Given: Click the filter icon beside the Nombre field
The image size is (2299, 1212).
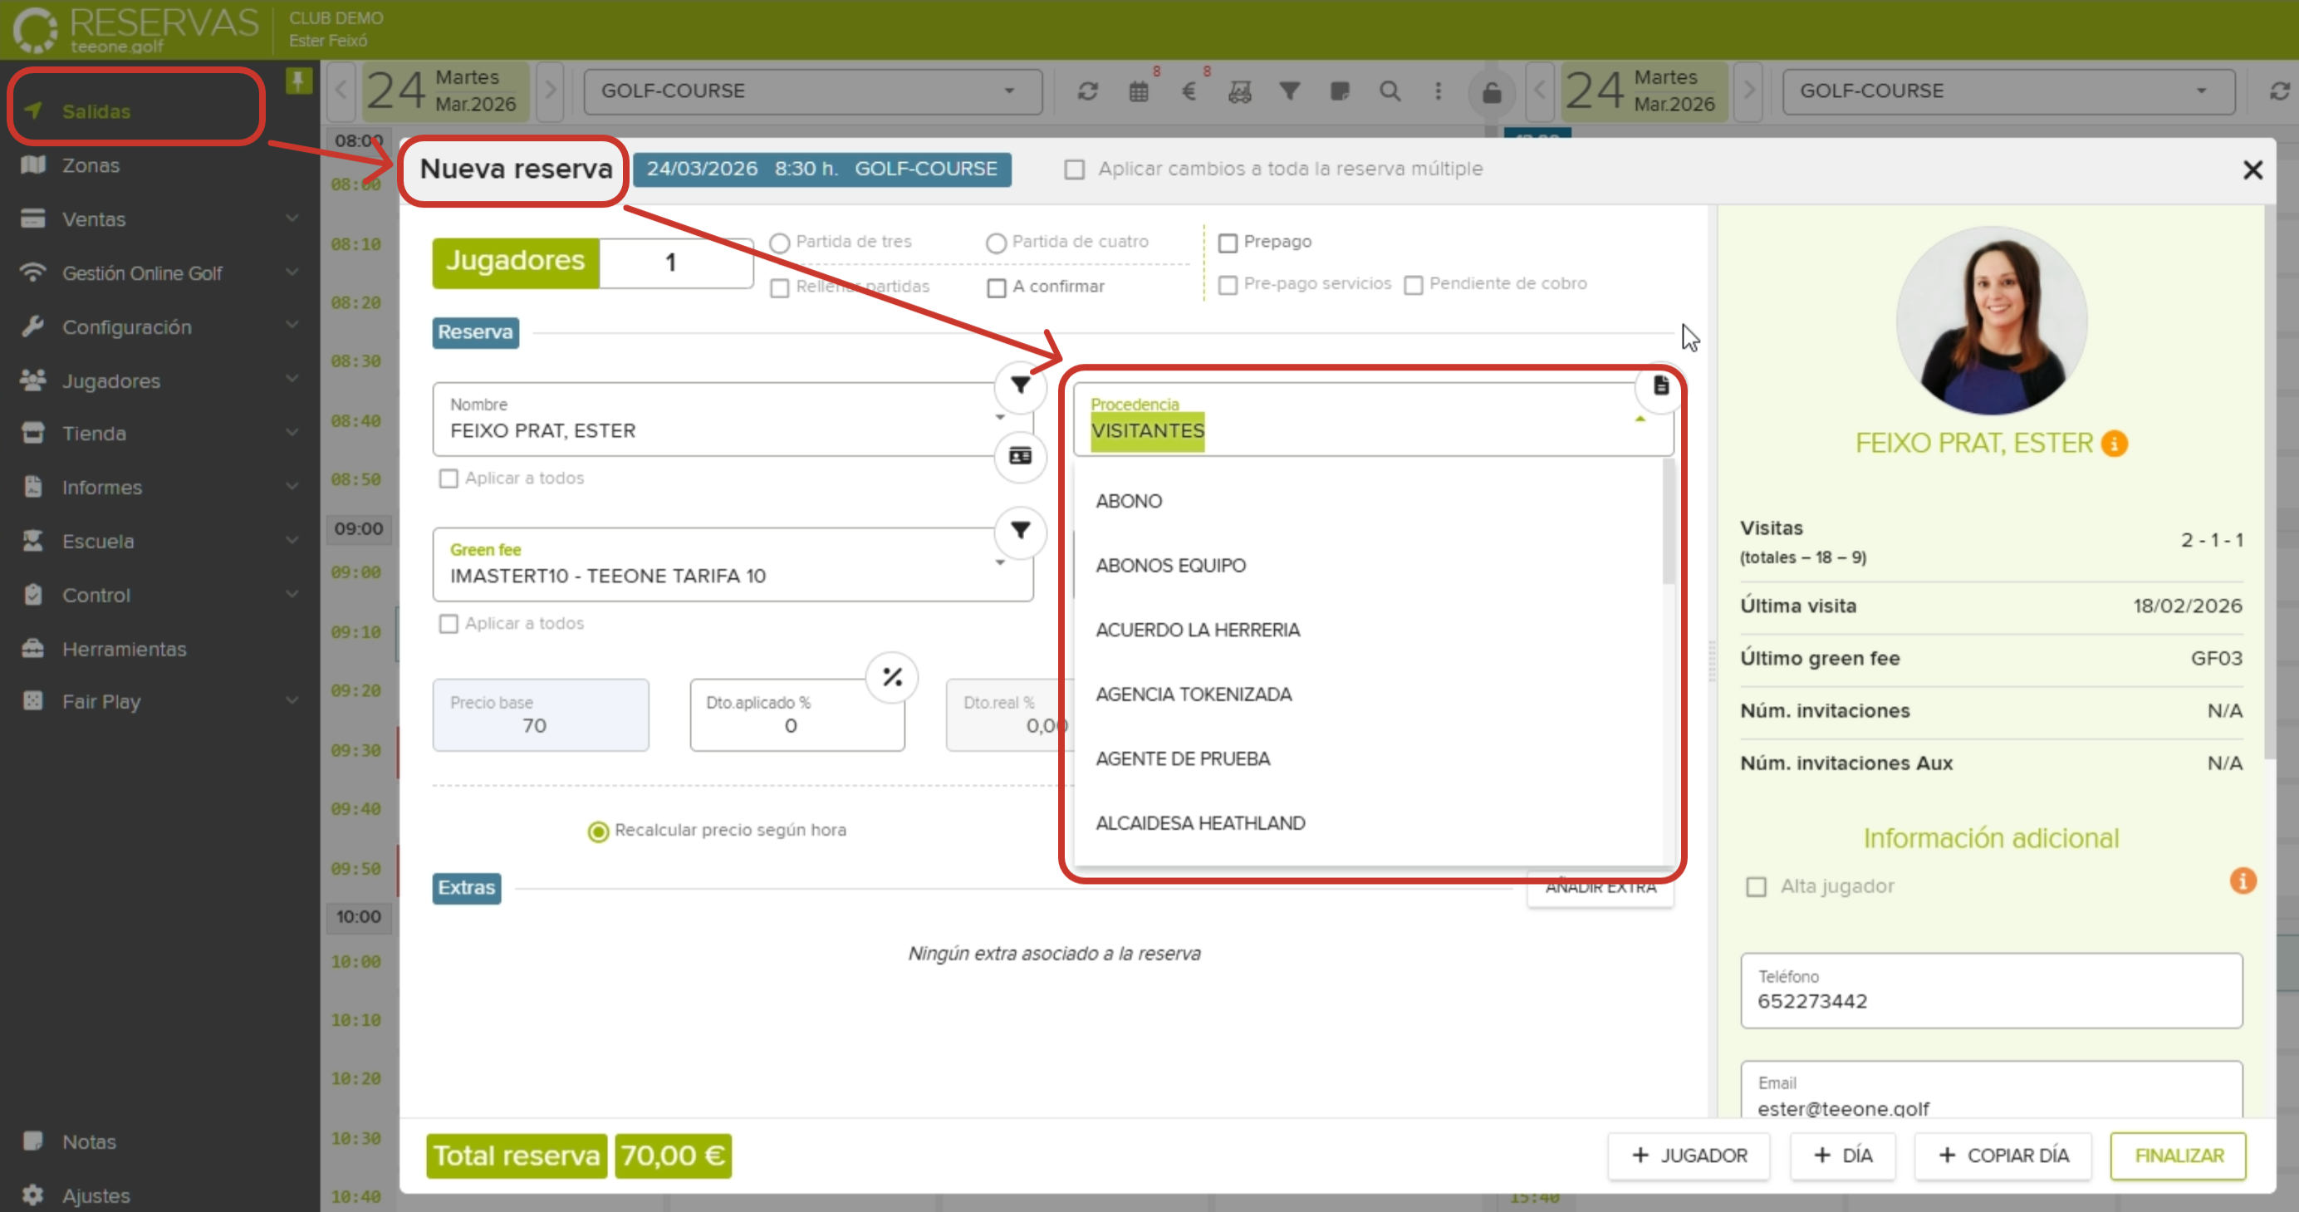Looking at the screenshot, I should (x=1020, y=385).
